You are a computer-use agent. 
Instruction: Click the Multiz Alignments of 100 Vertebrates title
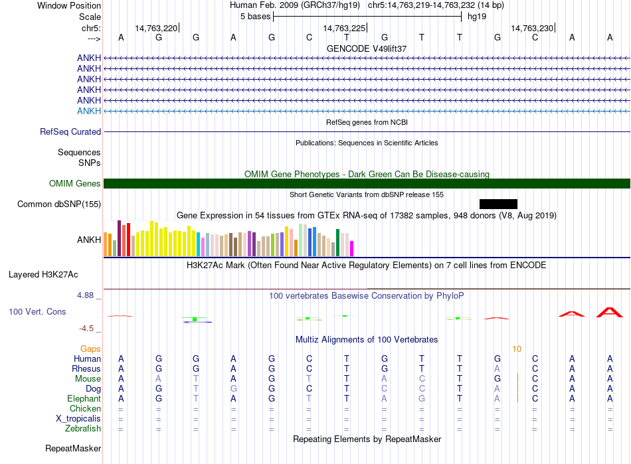(367, 339)
